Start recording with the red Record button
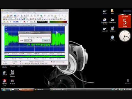Viewport: 132px width, 99px height. pyautogui.click(x=24, y=22)
